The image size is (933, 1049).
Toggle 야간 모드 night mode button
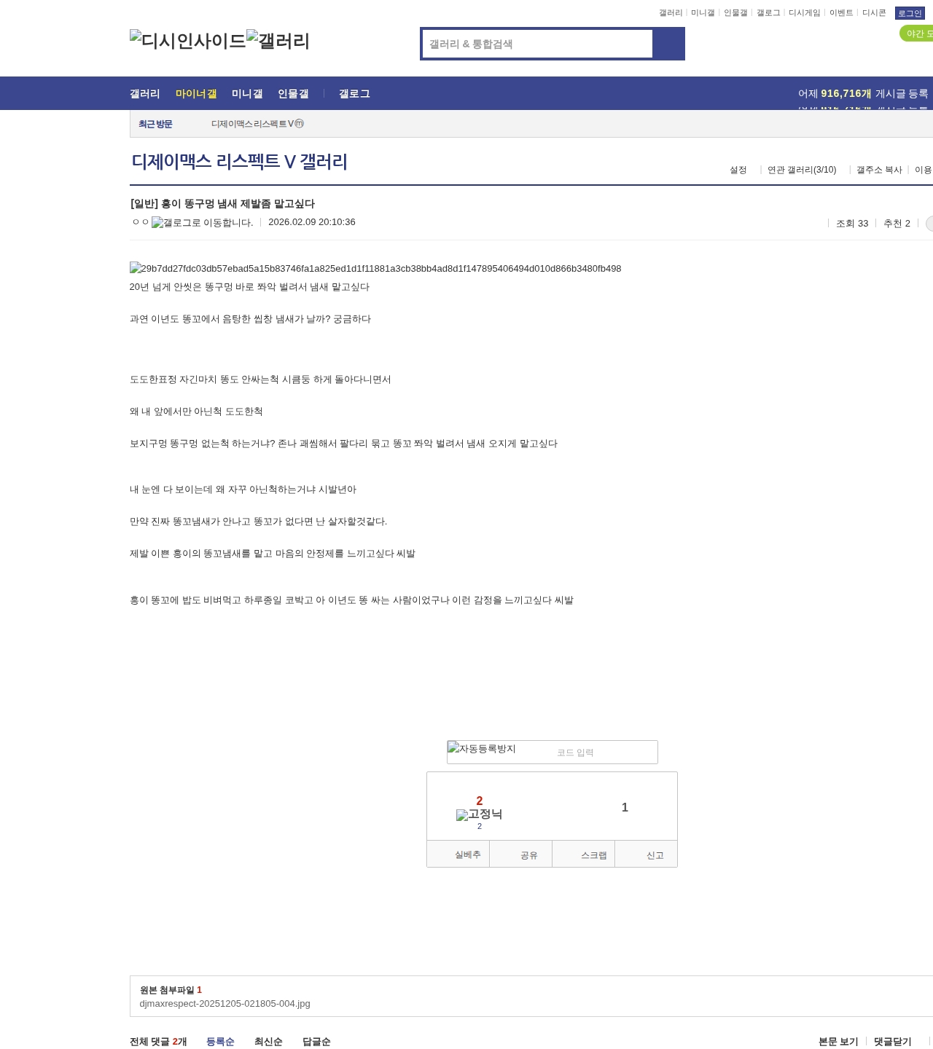(917, 34)
